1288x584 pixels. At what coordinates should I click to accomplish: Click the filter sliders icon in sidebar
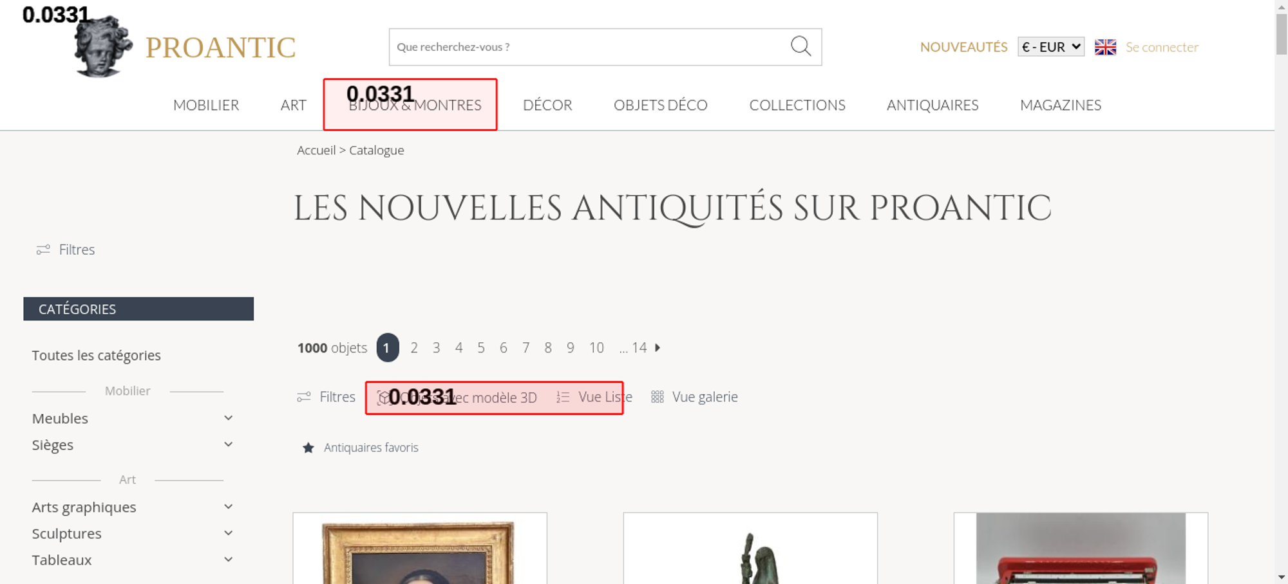tap(43, 250)
